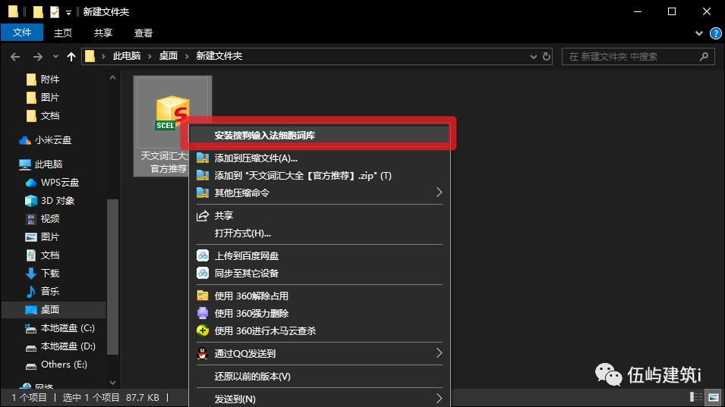Open quick access toolbar customize dropdown
The image size is (725, 407).
pyautogui.click(x=68, y=12)
